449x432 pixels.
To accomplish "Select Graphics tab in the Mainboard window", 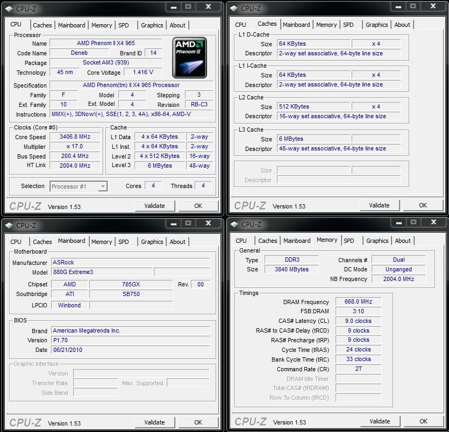I will [x=152, y=242].
